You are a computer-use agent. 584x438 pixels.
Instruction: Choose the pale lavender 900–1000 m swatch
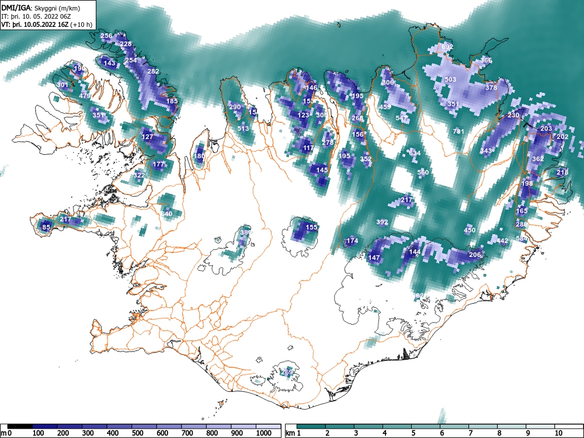coord(244,426)
